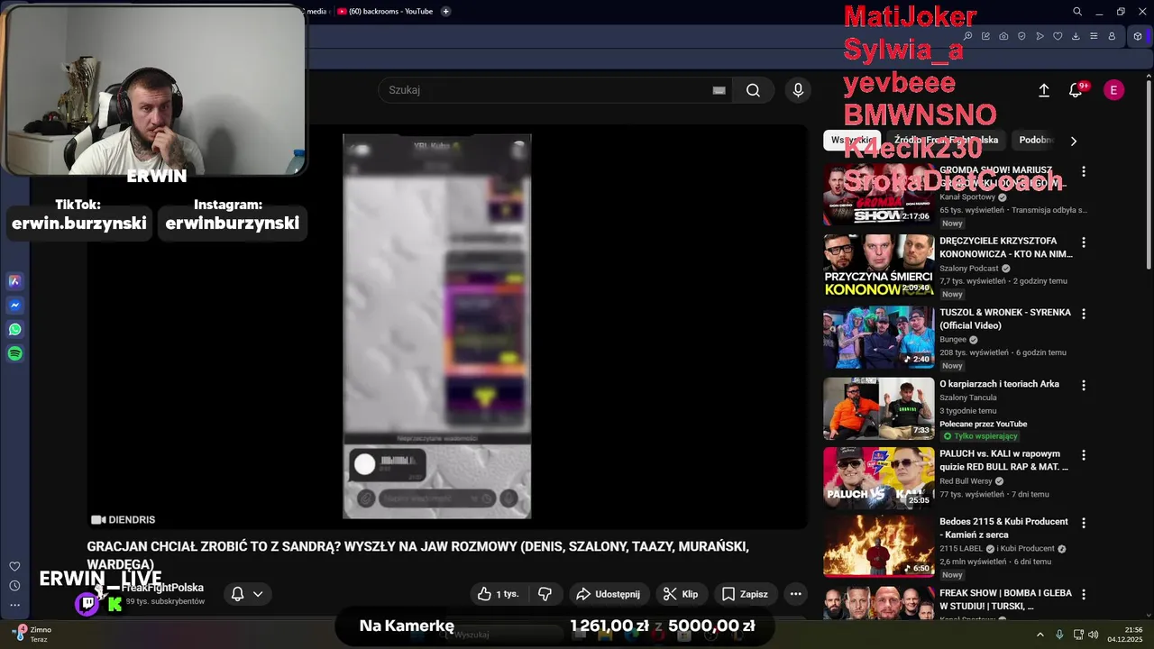Select the 'Źródło: FreakFightPolska' filter chip
Image resolution: width=1154 pixels, height=649 pixels.
[x=947, y=140]
